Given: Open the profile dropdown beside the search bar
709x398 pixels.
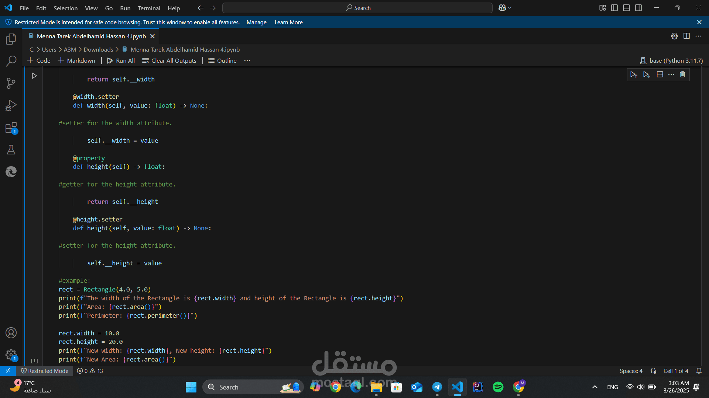Looking at the screenshot, I should click(x=504, y=8).
